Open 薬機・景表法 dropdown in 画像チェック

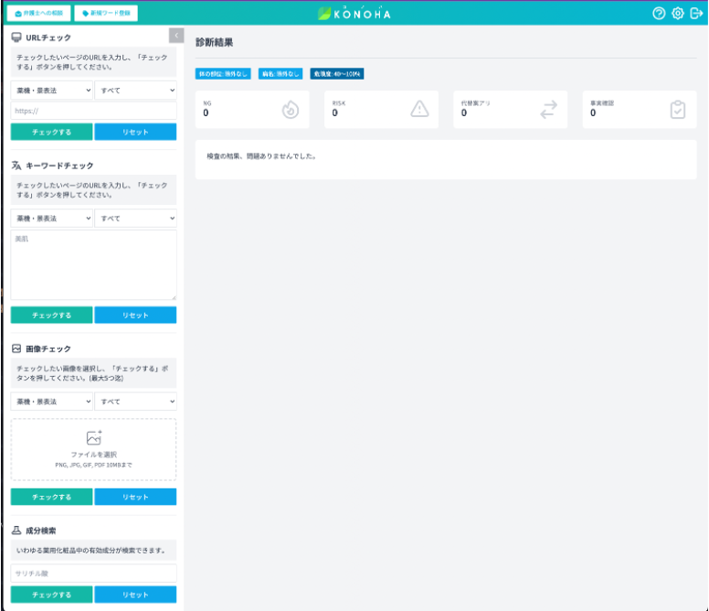coord(52,402)
